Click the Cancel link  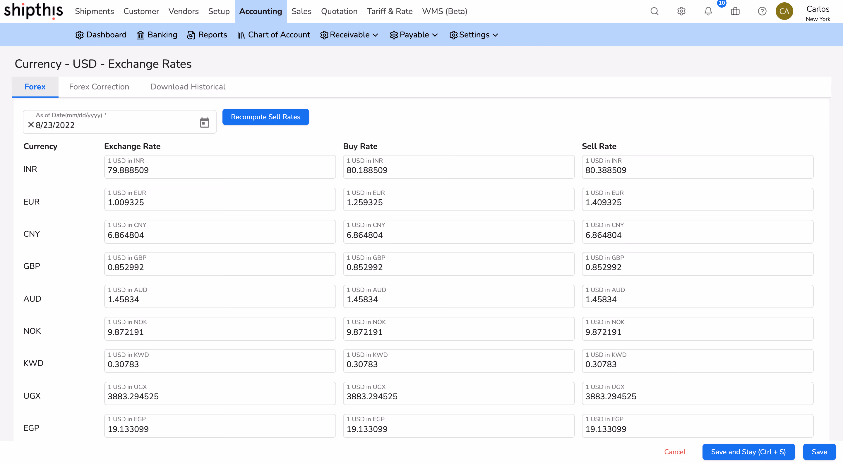(x=674, y=452)
